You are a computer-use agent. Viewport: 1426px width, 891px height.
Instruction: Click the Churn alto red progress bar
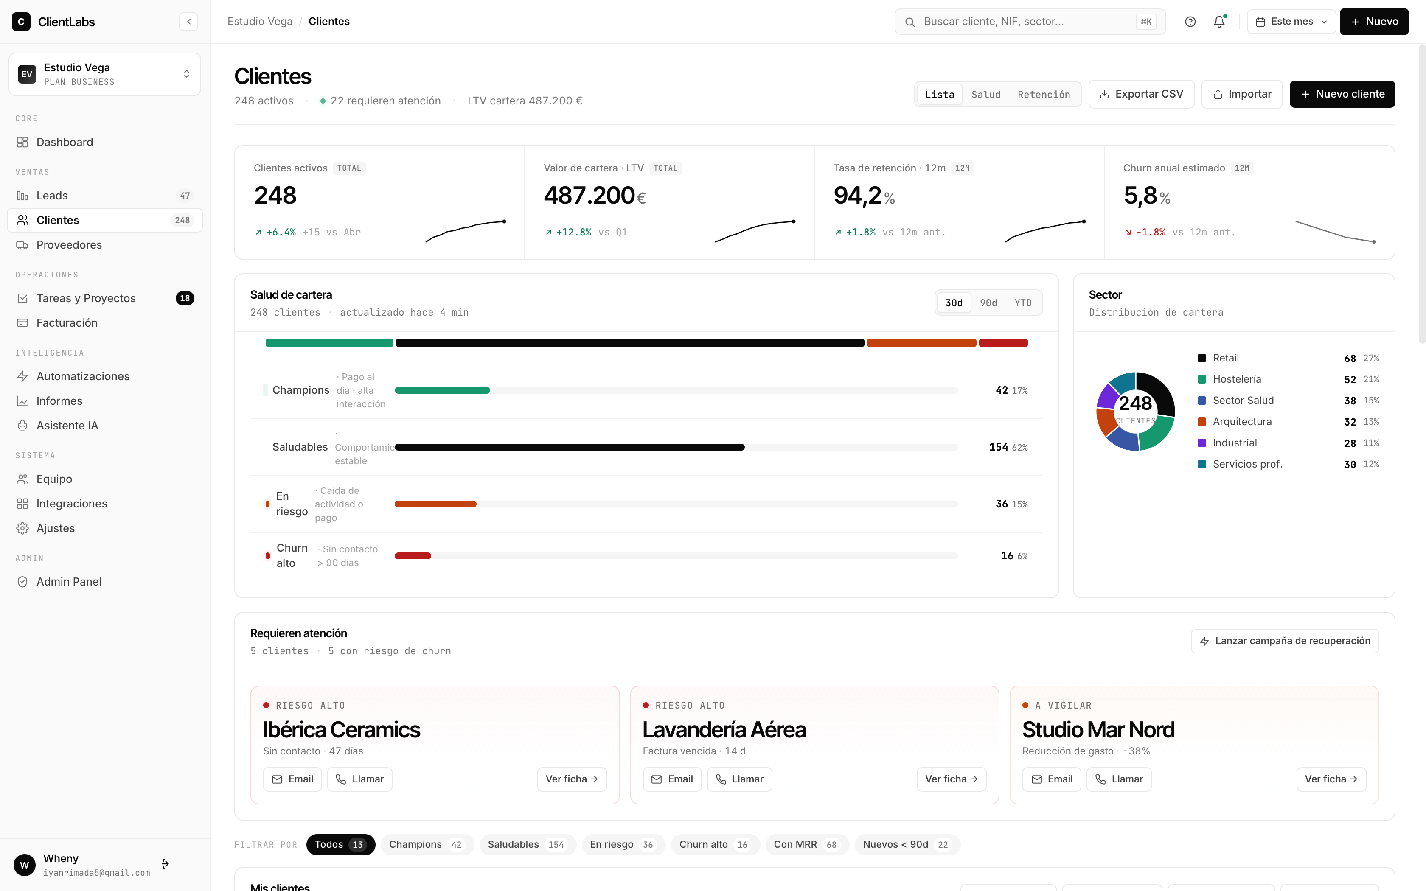pos(413,556)
